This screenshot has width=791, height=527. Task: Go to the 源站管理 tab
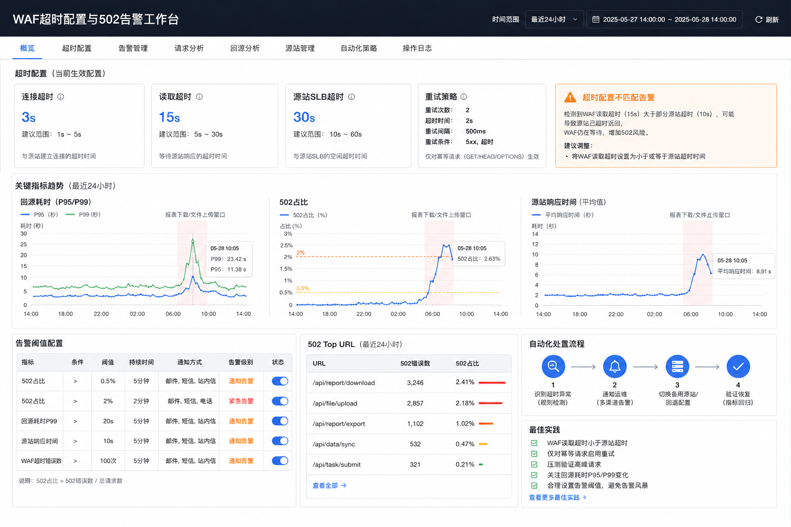pyautogui.click(x=300, y=48)
